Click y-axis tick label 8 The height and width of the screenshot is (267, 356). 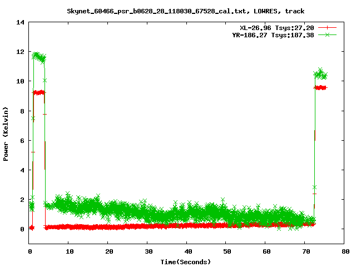pos(22,111)
